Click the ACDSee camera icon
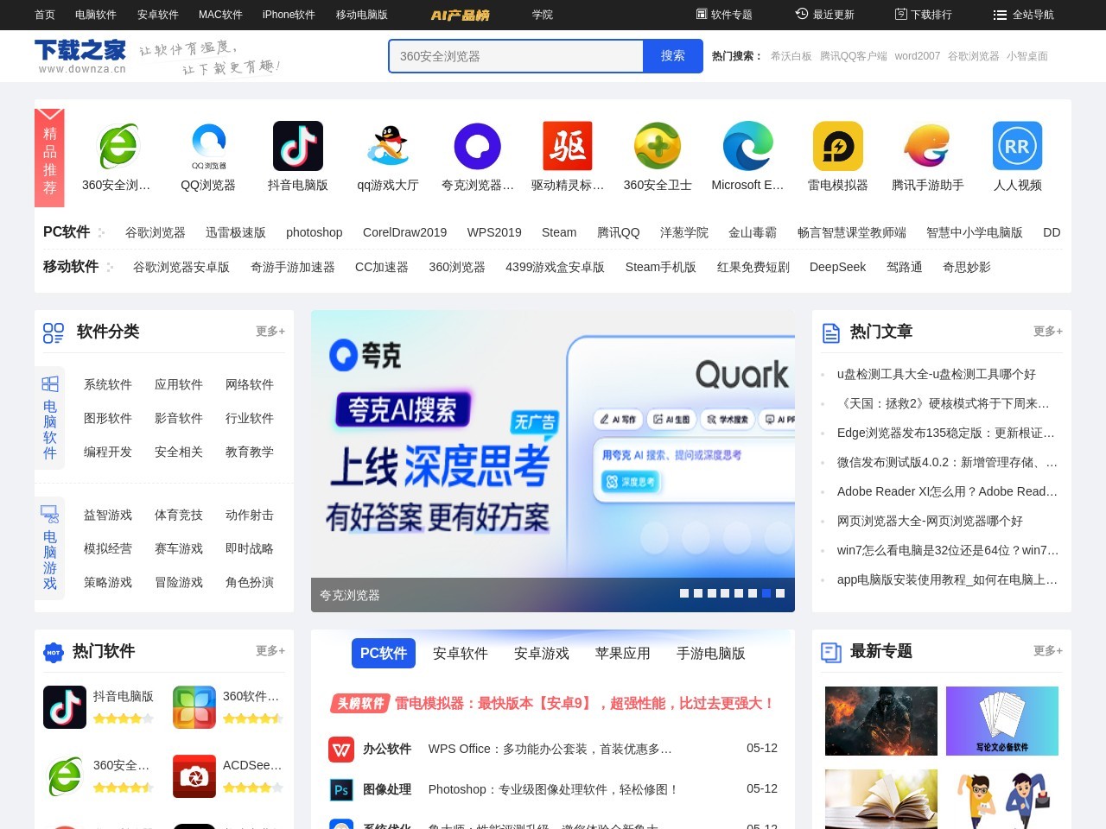 (x=194, y=776)
